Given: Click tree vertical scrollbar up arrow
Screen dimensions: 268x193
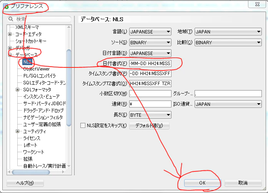Looking at the screenshot, I should pyautogui.click(x=69, y=27).
